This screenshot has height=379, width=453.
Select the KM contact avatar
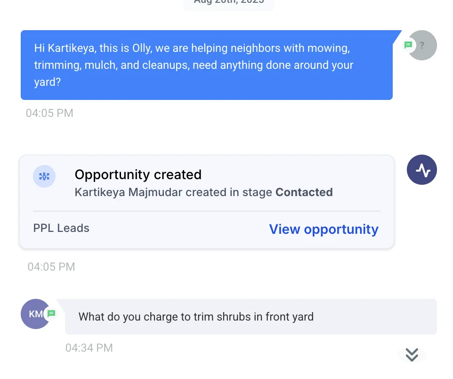[x=34, y=313]
